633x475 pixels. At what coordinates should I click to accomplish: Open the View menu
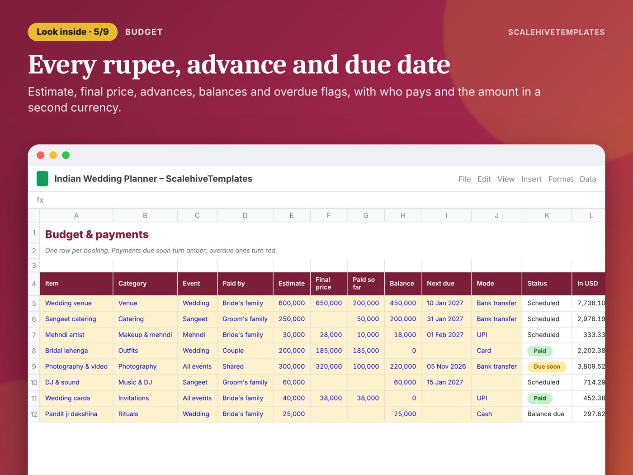point(506,179)
